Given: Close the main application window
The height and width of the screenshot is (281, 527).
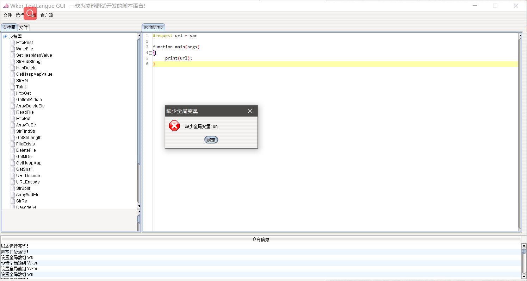Looking at the screenshot, I should pos(516,6).
